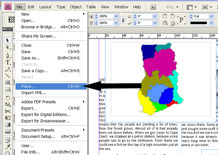Open Scale X percentage 100% dropdown arrow

(x=116, y=16)
